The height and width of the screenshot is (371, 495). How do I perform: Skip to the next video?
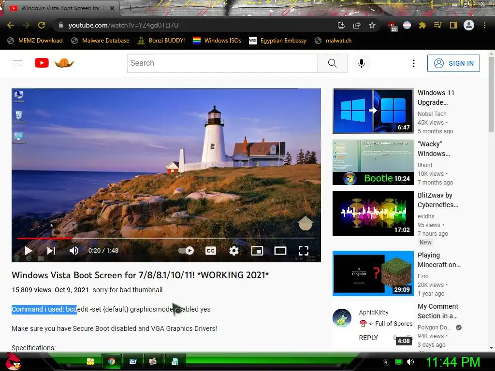[x=51, y=251]
